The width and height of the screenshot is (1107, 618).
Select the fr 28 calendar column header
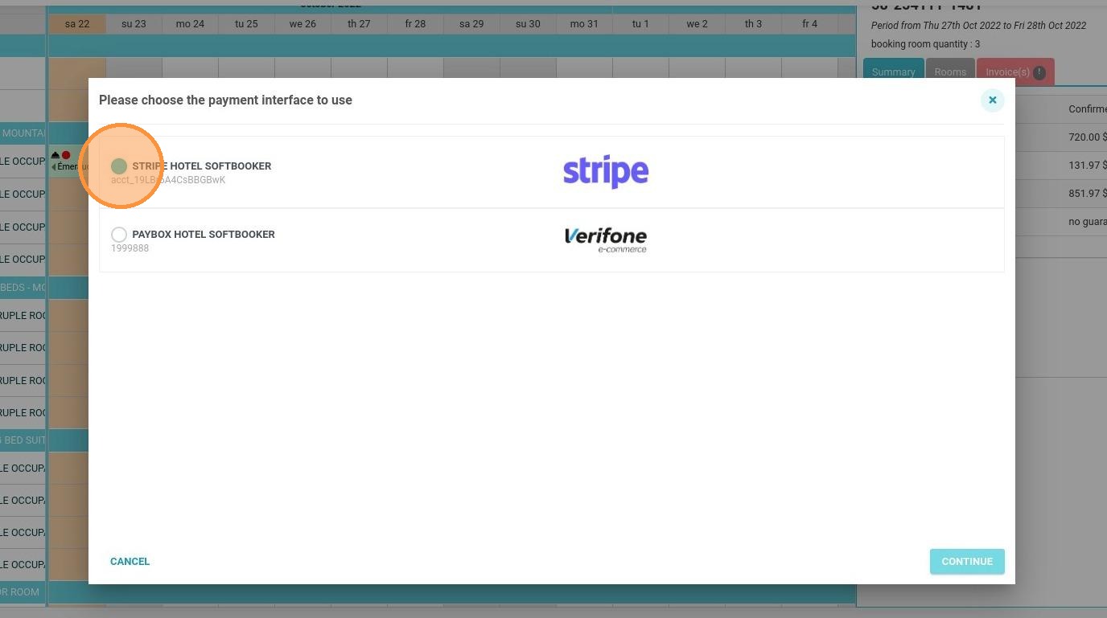(x=415, y=24)
